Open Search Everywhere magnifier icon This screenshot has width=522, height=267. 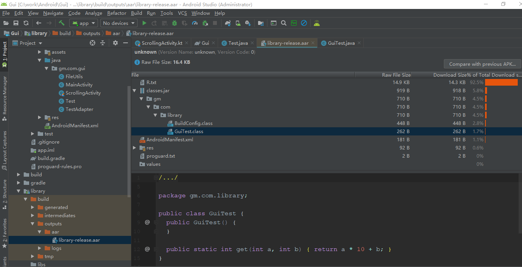pyautogui.click(x=284, y=23)
